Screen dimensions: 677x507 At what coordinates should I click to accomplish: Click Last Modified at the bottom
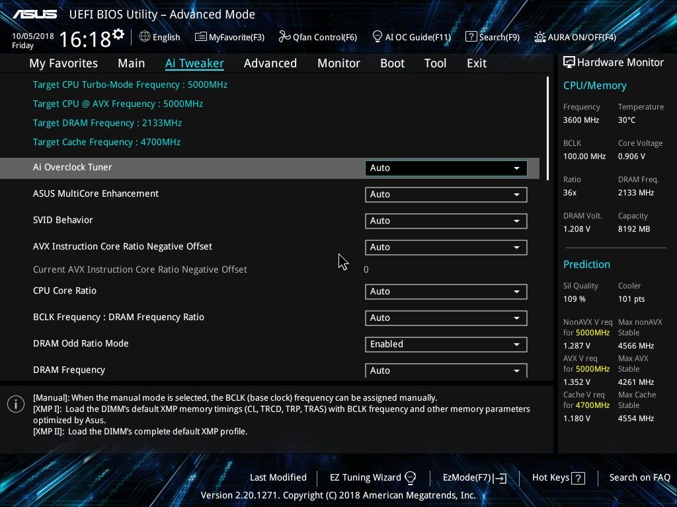click(x=278, y=477)
